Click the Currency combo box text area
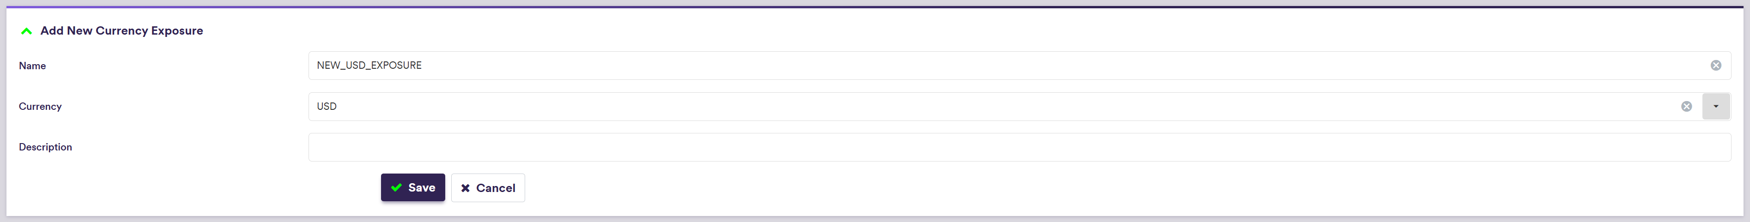This screenshot has height=222, width=1750. [951, 107]
